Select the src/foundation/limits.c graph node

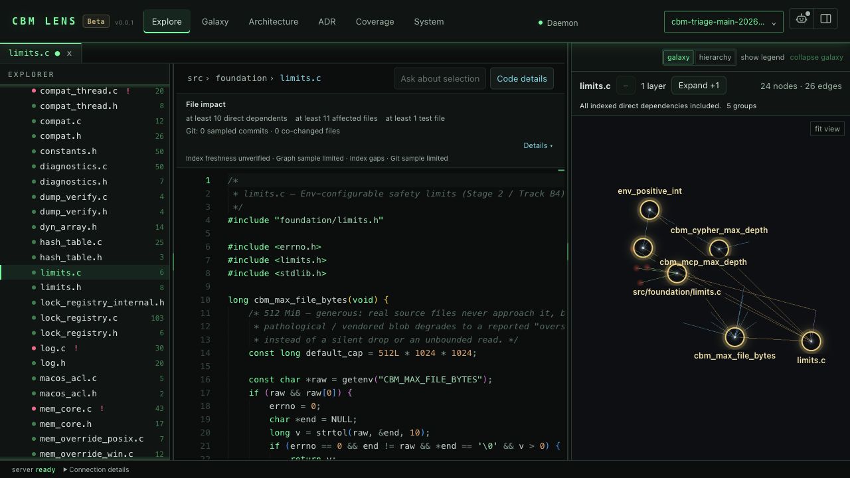click(x=677, y=273)
